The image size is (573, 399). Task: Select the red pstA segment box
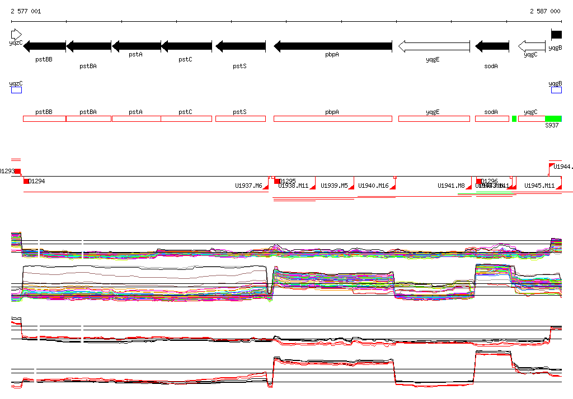tap(137, 118)
